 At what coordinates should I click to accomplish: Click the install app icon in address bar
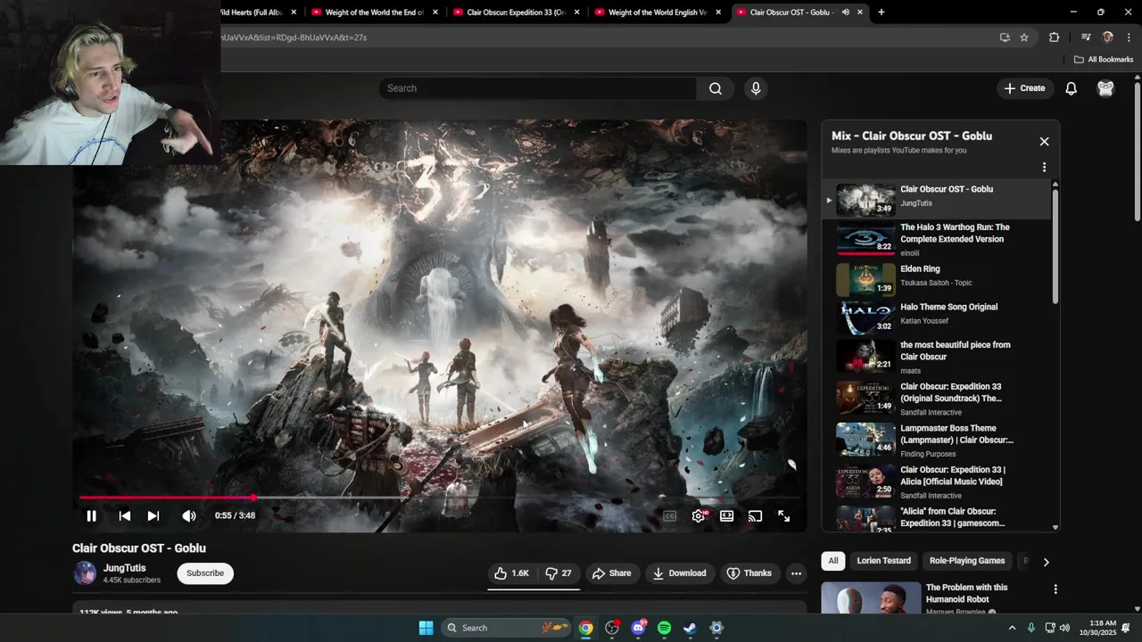(x=1005, y=37)
